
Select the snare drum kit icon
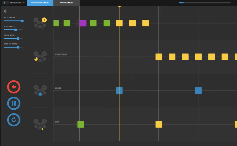[40, 90]
